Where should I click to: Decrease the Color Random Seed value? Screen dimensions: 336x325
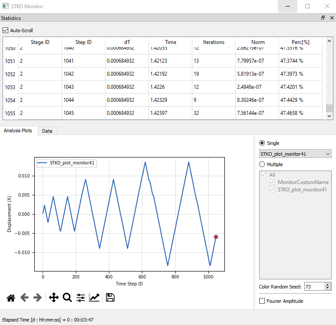pos(327,288)
